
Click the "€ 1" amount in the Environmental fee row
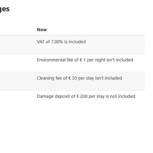83,60
